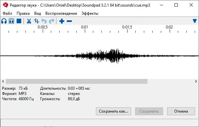Image resolution: width=199 pixels, height=127 pixels.
Task: Play the sound with the headphones icon
Action: click(4, 21)
